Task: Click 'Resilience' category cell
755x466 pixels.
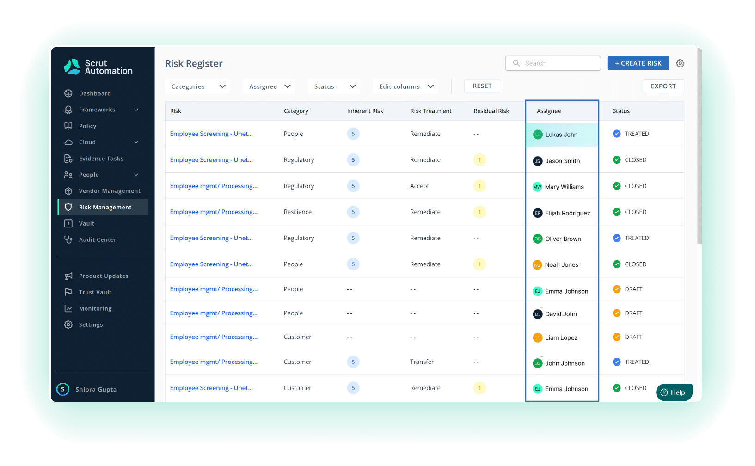Action: point(298,212)
